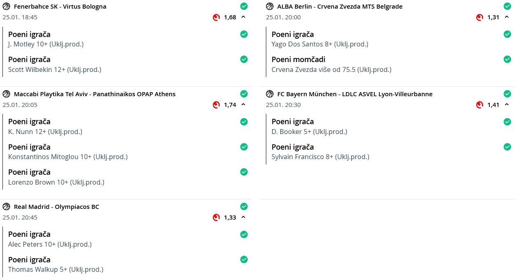Click the red bet builder icon beside odds 1,41
519x280 pixels.
[479, 105]
